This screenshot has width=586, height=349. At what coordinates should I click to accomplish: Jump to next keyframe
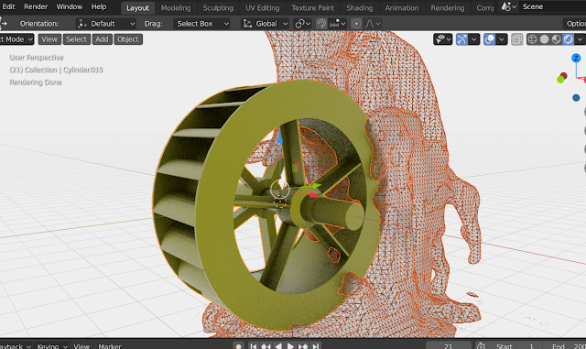click(x=303, y=346)
